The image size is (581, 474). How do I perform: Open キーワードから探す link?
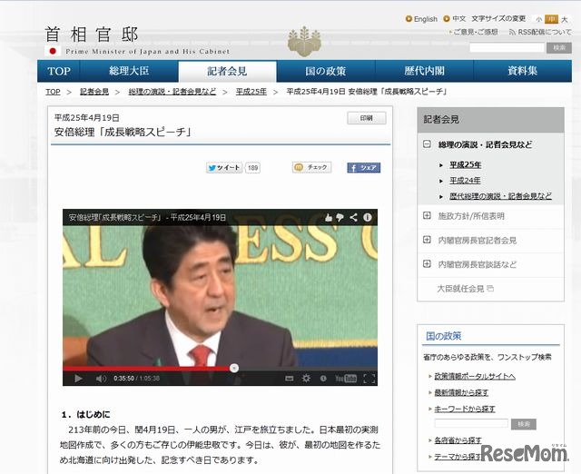(465, 409)
